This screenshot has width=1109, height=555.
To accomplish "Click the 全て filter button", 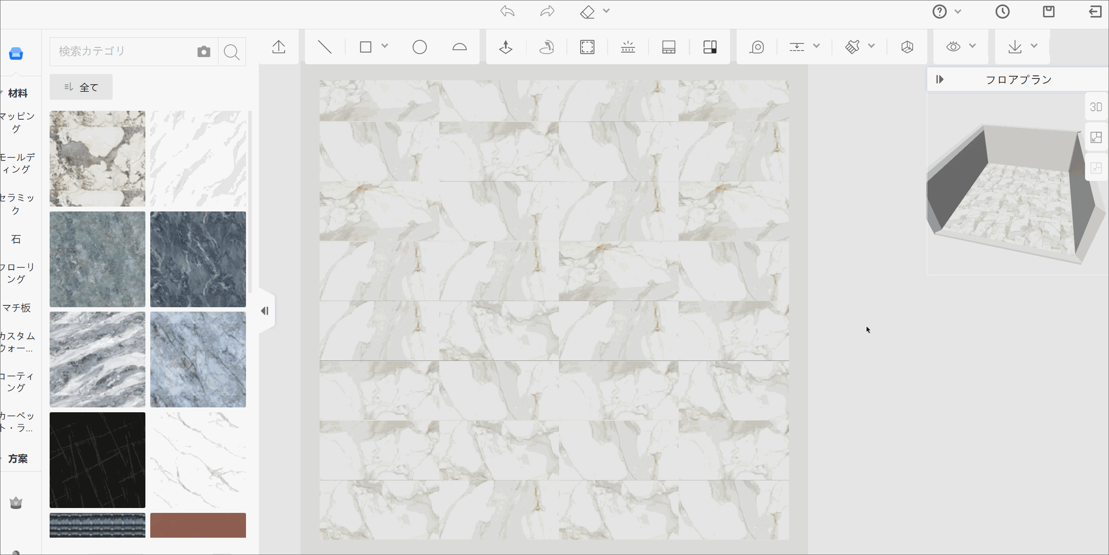I will click(x=81, y=87).
